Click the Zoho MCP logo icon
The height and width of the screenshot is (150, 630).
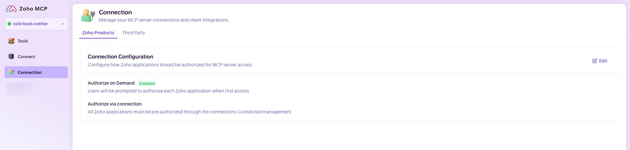(11, 9)
